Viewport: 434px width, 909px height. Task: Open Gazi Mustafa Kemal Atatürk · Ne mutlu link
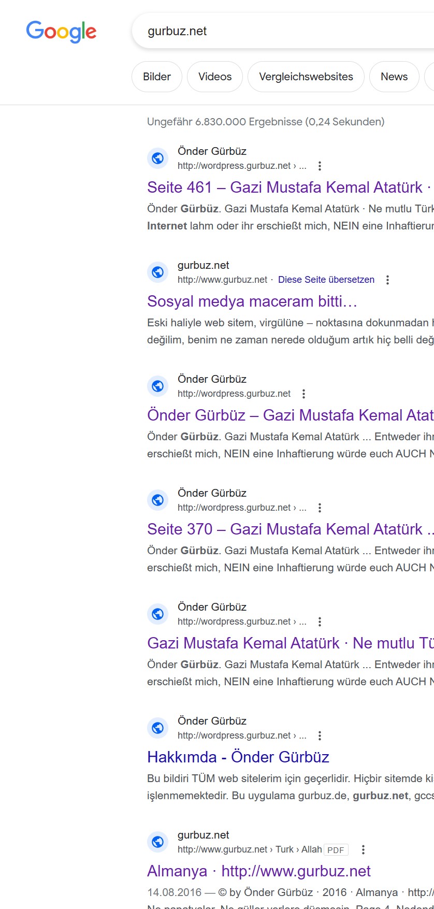pyautogui.click(x=290, y=643)
